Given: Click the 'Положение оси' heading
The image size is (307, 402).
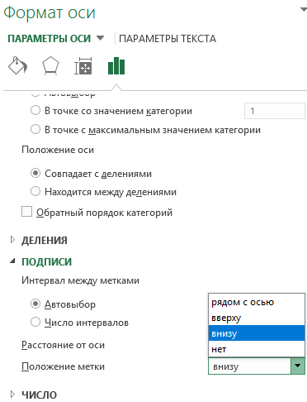Looking at the screenshot, I should pyautogui.click(x=58, y=150).
